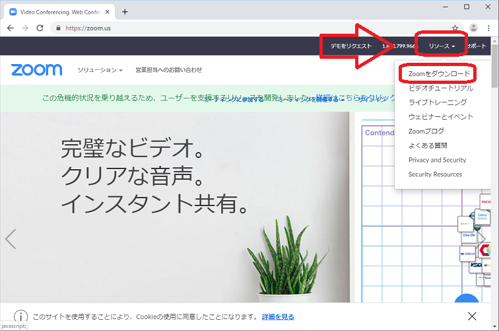
Task: Go back with the browser back arrow
Action: (10, 28)
